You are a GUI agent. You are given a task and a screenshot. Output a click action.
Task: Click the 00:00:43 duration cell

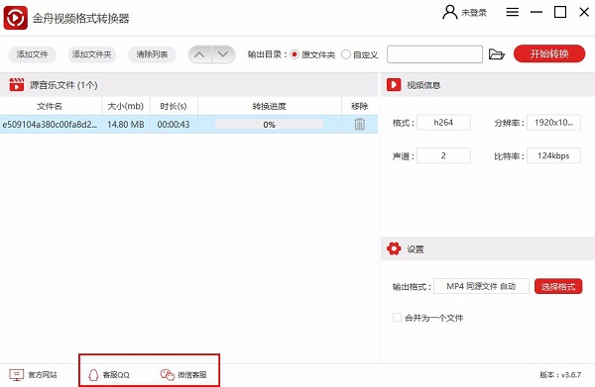click(x=174, y=124)
